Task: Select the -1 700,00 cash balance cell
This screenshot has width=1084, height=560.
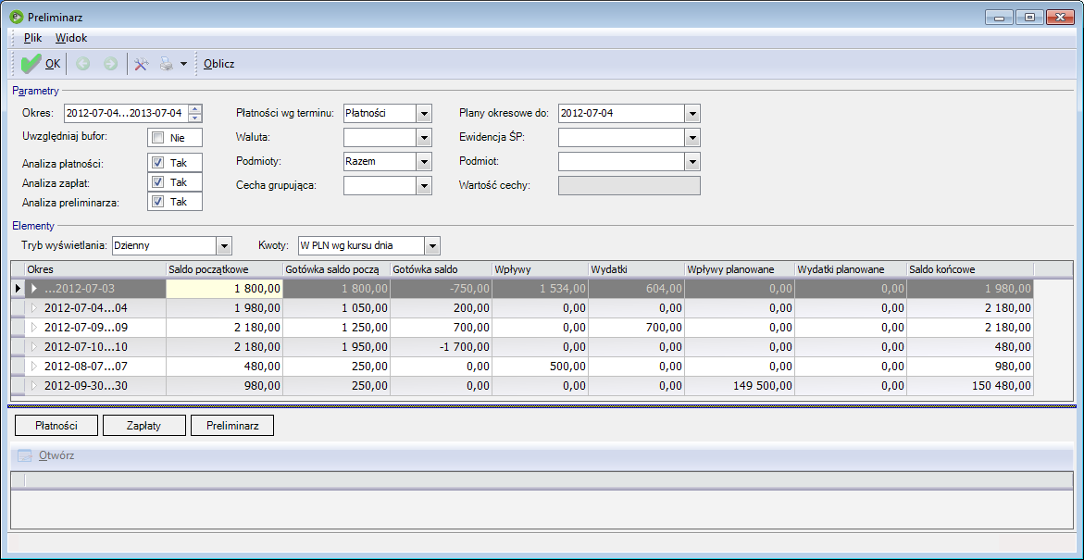Action: [x=441, y=346]
